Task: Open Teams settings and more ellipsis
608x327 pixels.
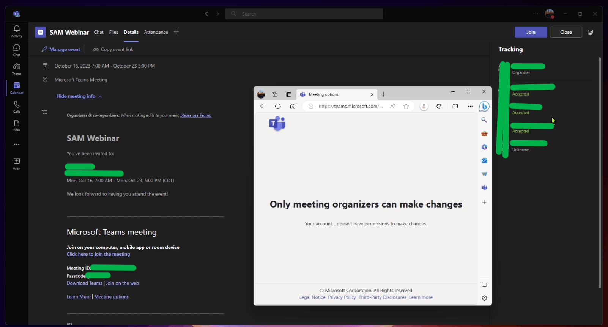Action: tap(536, 14)
